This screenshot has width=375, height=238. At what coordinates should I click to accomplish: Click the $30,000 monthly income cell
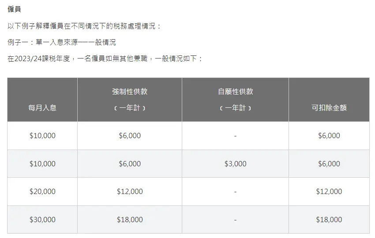(42, 220)
